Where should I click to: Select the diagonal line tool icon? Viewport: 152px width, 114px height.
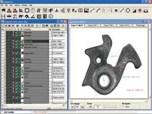click(122, 10)
